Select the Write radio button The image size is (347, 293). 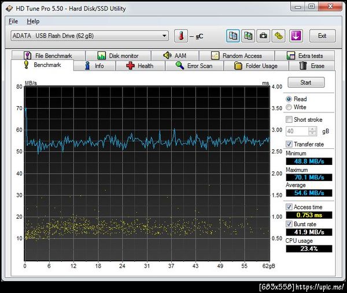[x=290, y=107]
